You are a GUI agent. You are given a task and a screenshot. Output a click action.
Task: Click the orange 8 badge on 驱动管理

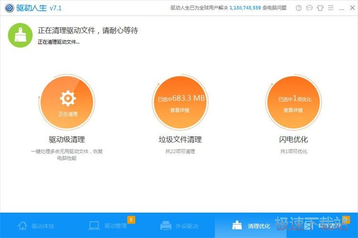coord(131,219)
